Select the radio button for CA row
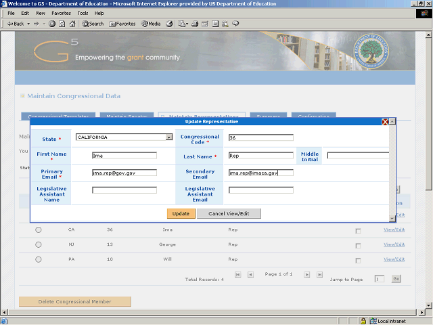The image size is (433, 325). 39,230
